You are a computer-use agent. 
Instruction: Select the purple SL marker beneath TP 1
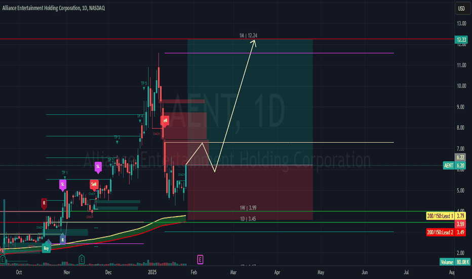point(63,185)
